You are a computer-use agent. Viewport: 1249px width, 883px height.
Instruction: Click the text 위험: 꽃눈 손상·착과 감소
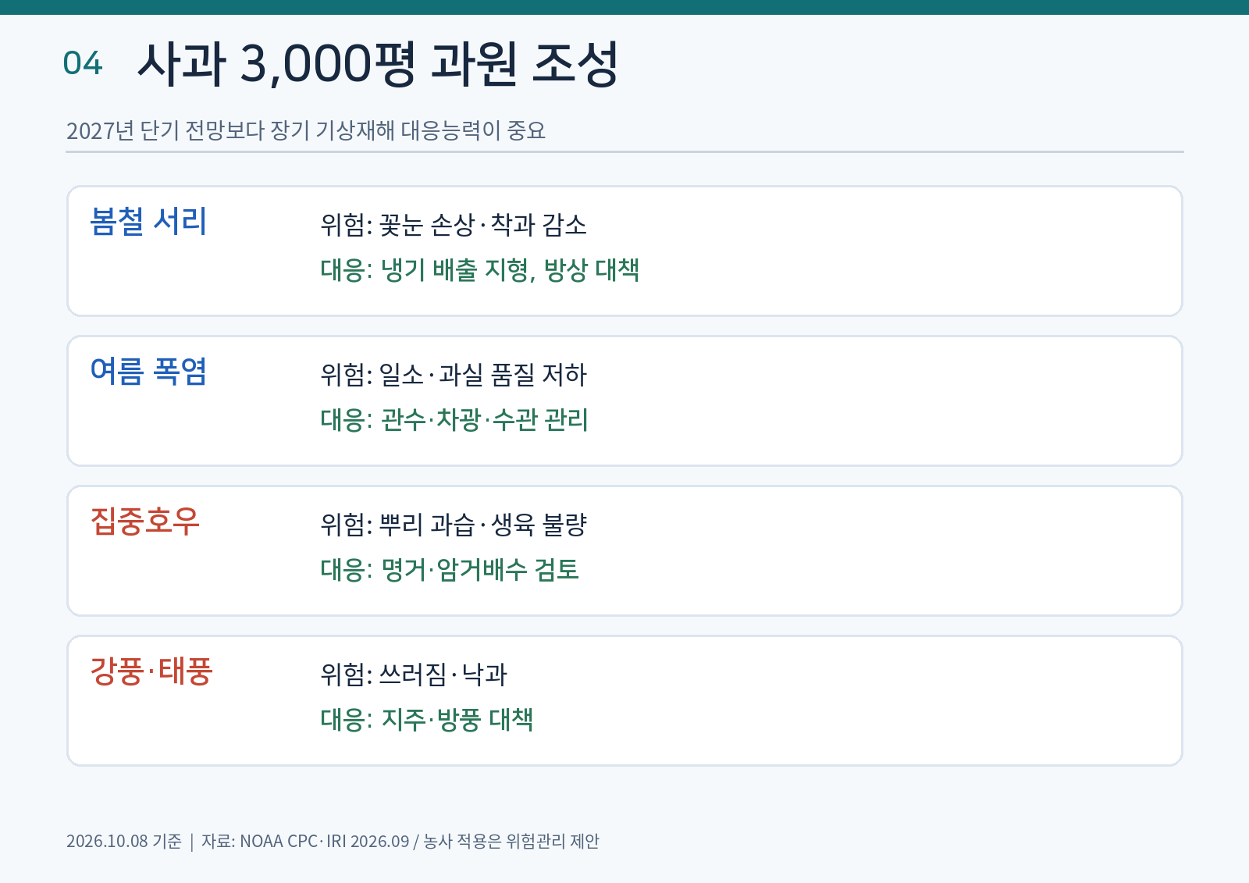point(454,225)
